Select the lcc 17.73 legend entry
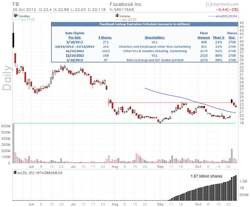Screen dimensions: 251x207 click(24, 19)
